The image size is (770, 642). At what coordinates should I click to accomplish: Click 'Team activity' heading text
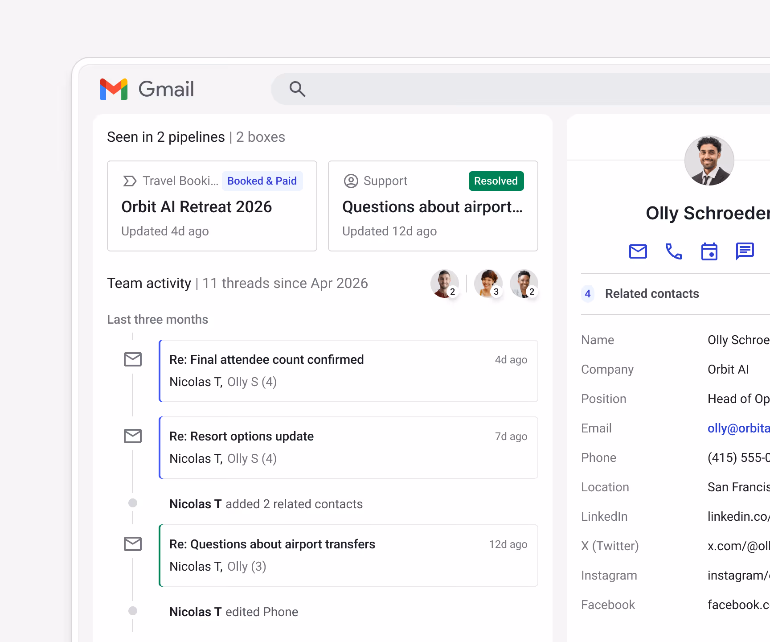coord(149,284)
